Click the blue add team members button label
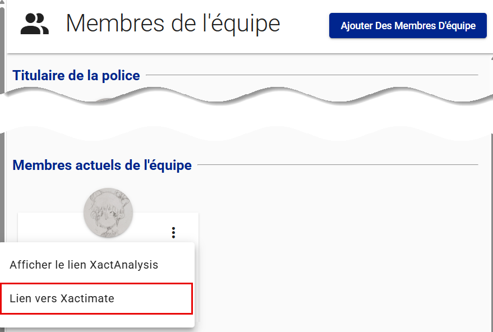The height and width of the screenshot is (332, 493). [x=408, y=26]
